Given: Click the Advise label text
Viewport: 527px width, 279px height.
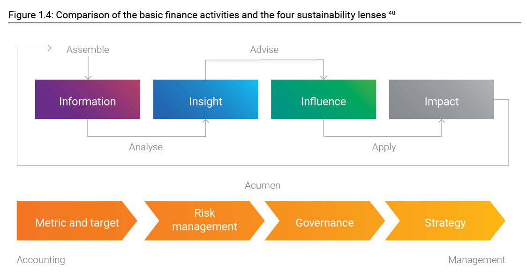Looking at the screenshot, I should click(264, 50).
